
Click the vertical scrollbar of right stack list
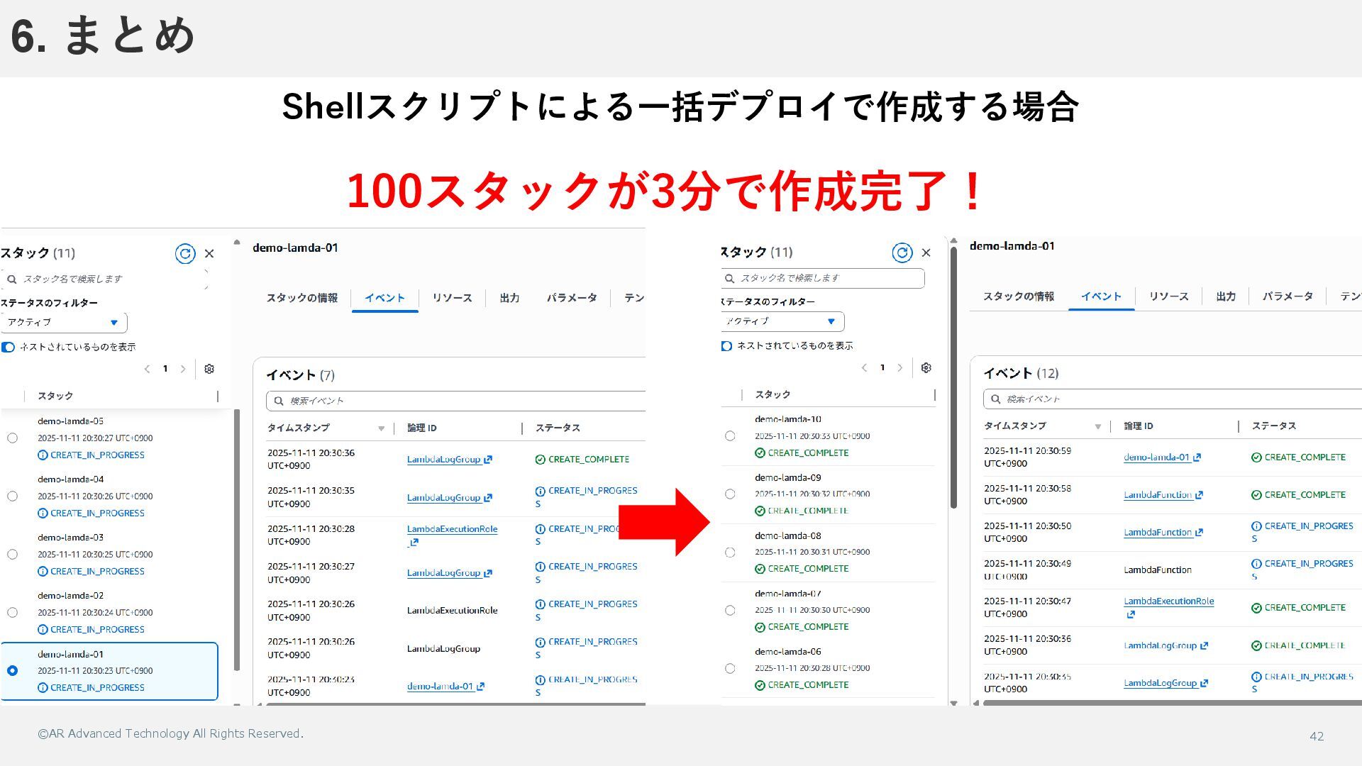click(953, 376)
